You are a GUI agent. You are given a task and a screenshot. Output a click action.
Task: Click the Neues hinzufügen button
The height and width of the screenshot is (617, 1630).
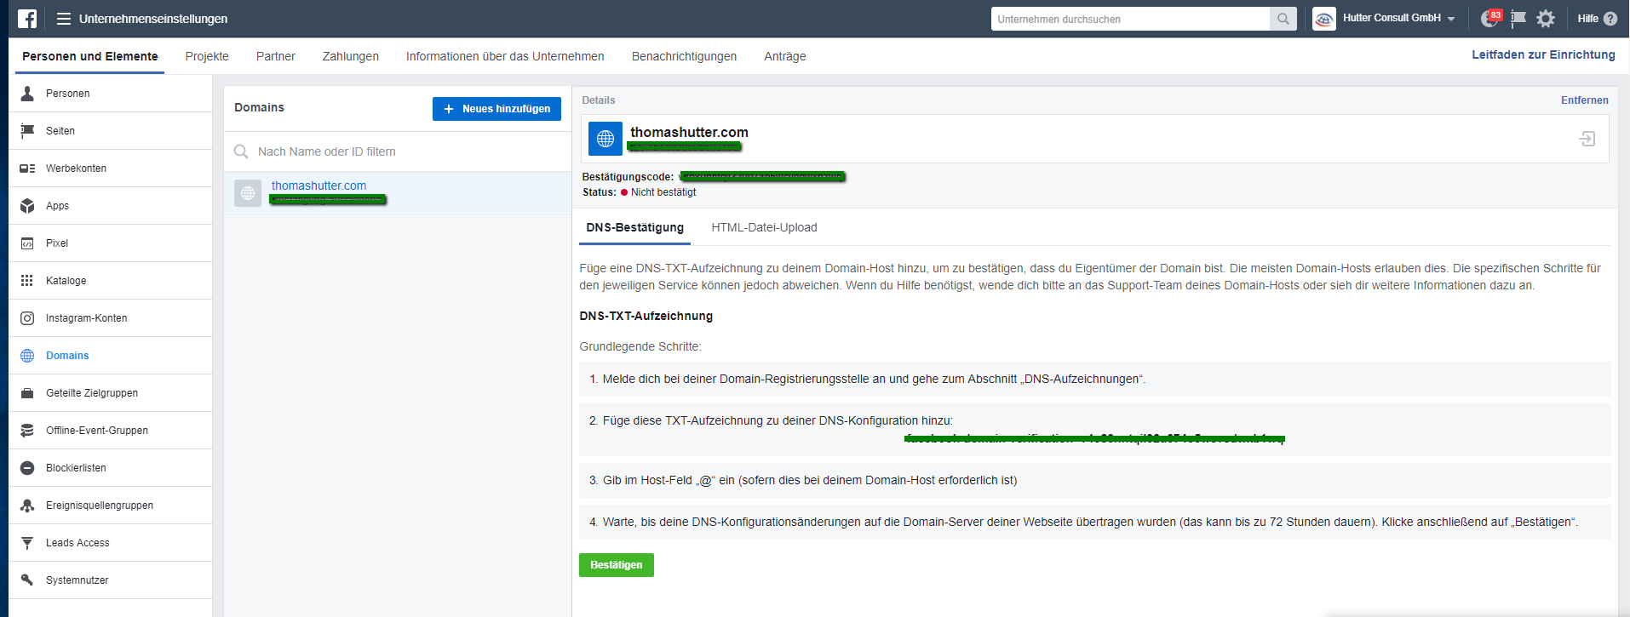[x=496, y=109]
